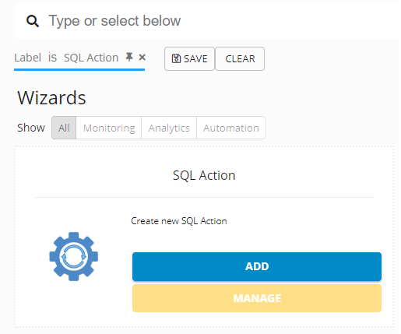The width and height of the screenshot is (401, 334).
Task: Change the 'is' operator in the filter
Action: [x=52, y=58]
